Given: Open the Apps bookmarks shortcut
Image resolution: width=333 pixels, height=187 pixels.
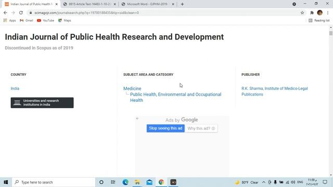Looking at the screenshot, I should tap(10, 20).
